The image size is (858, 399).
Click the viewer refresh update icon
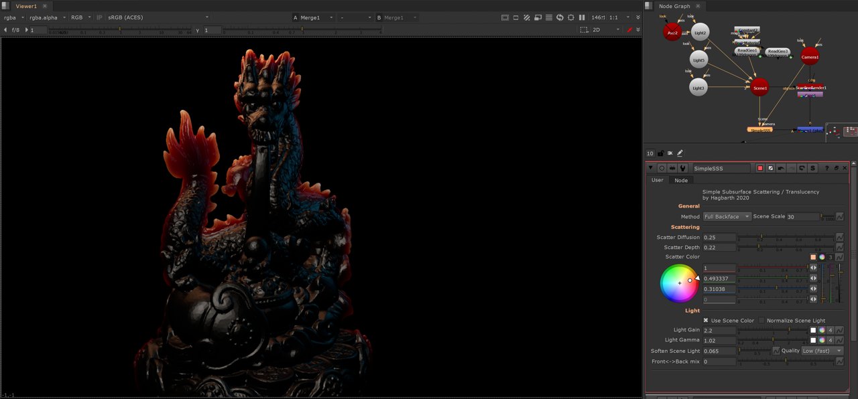(x=560, y=17)
